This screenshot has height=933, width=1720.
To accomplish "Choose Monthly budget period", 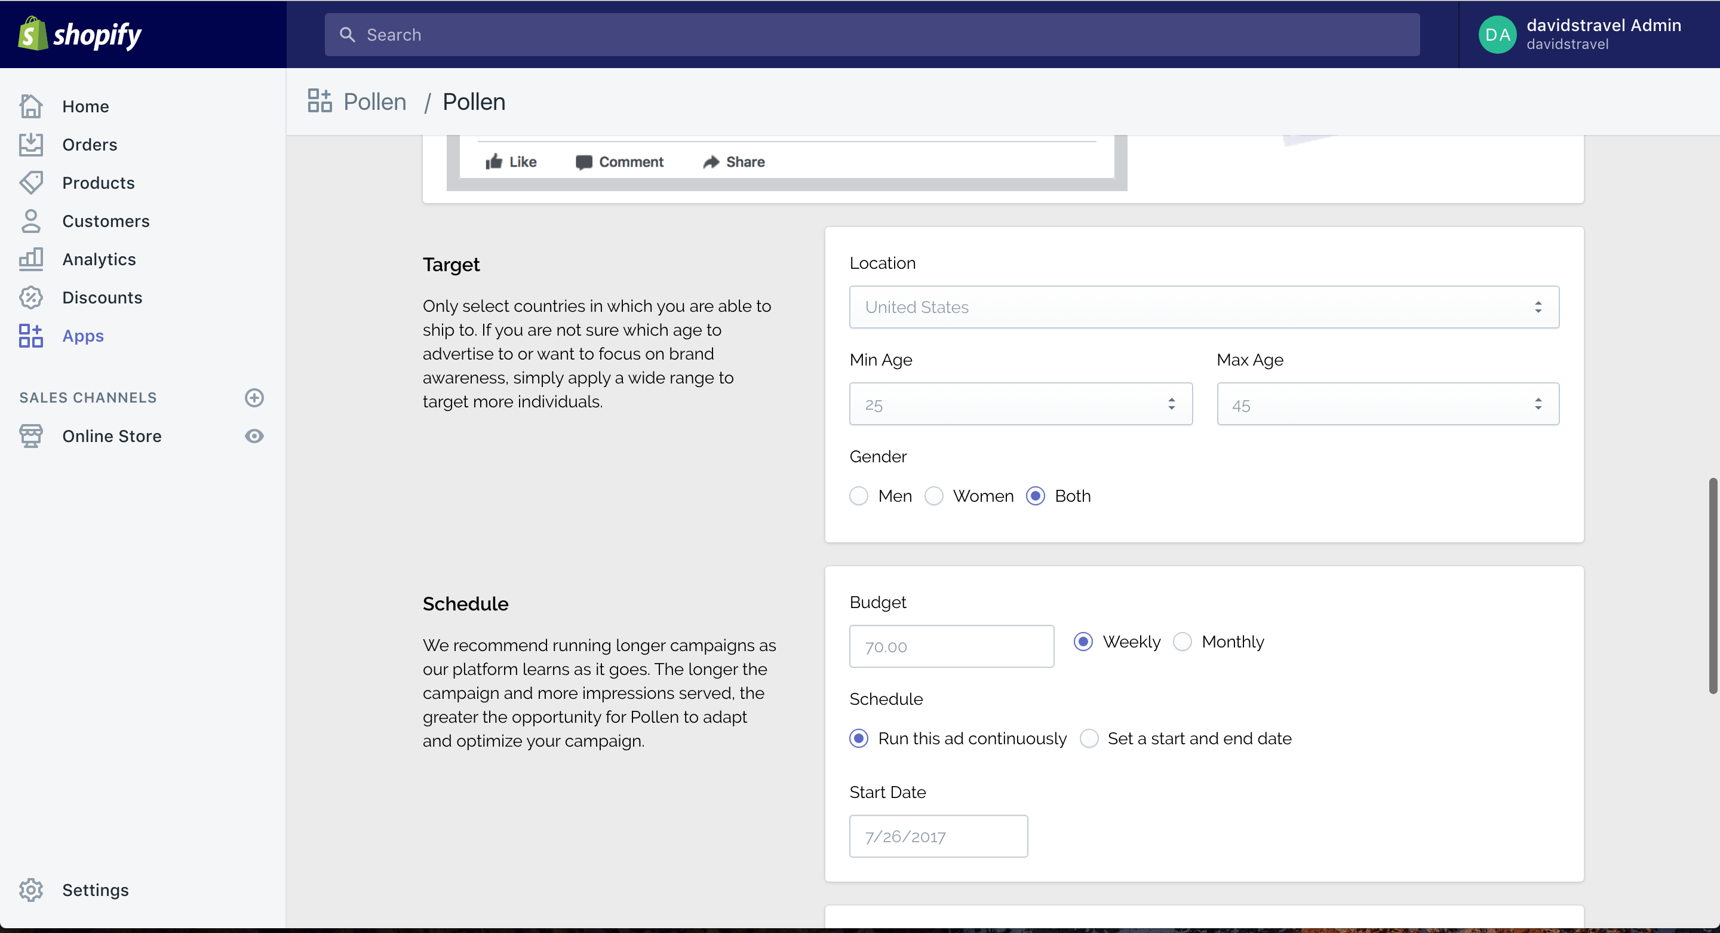I will click(x=1182, y=642).
